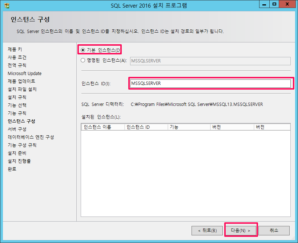
Task: Open the 제품 업데이트 step in sidebar
Action: pos(21,81)
